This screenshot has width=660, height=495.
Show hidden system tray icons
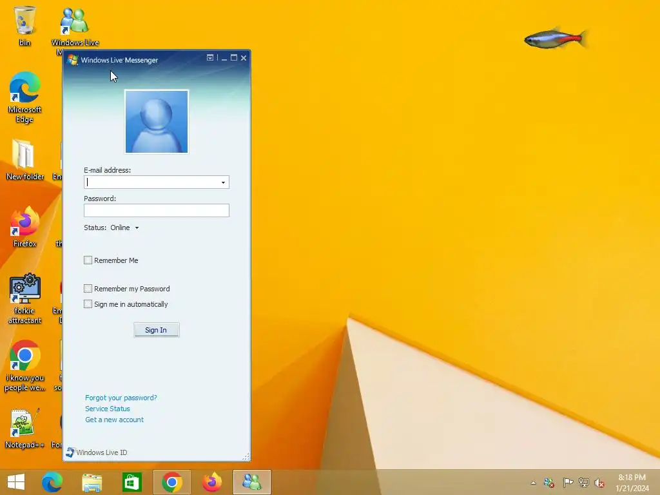[533, 483]
